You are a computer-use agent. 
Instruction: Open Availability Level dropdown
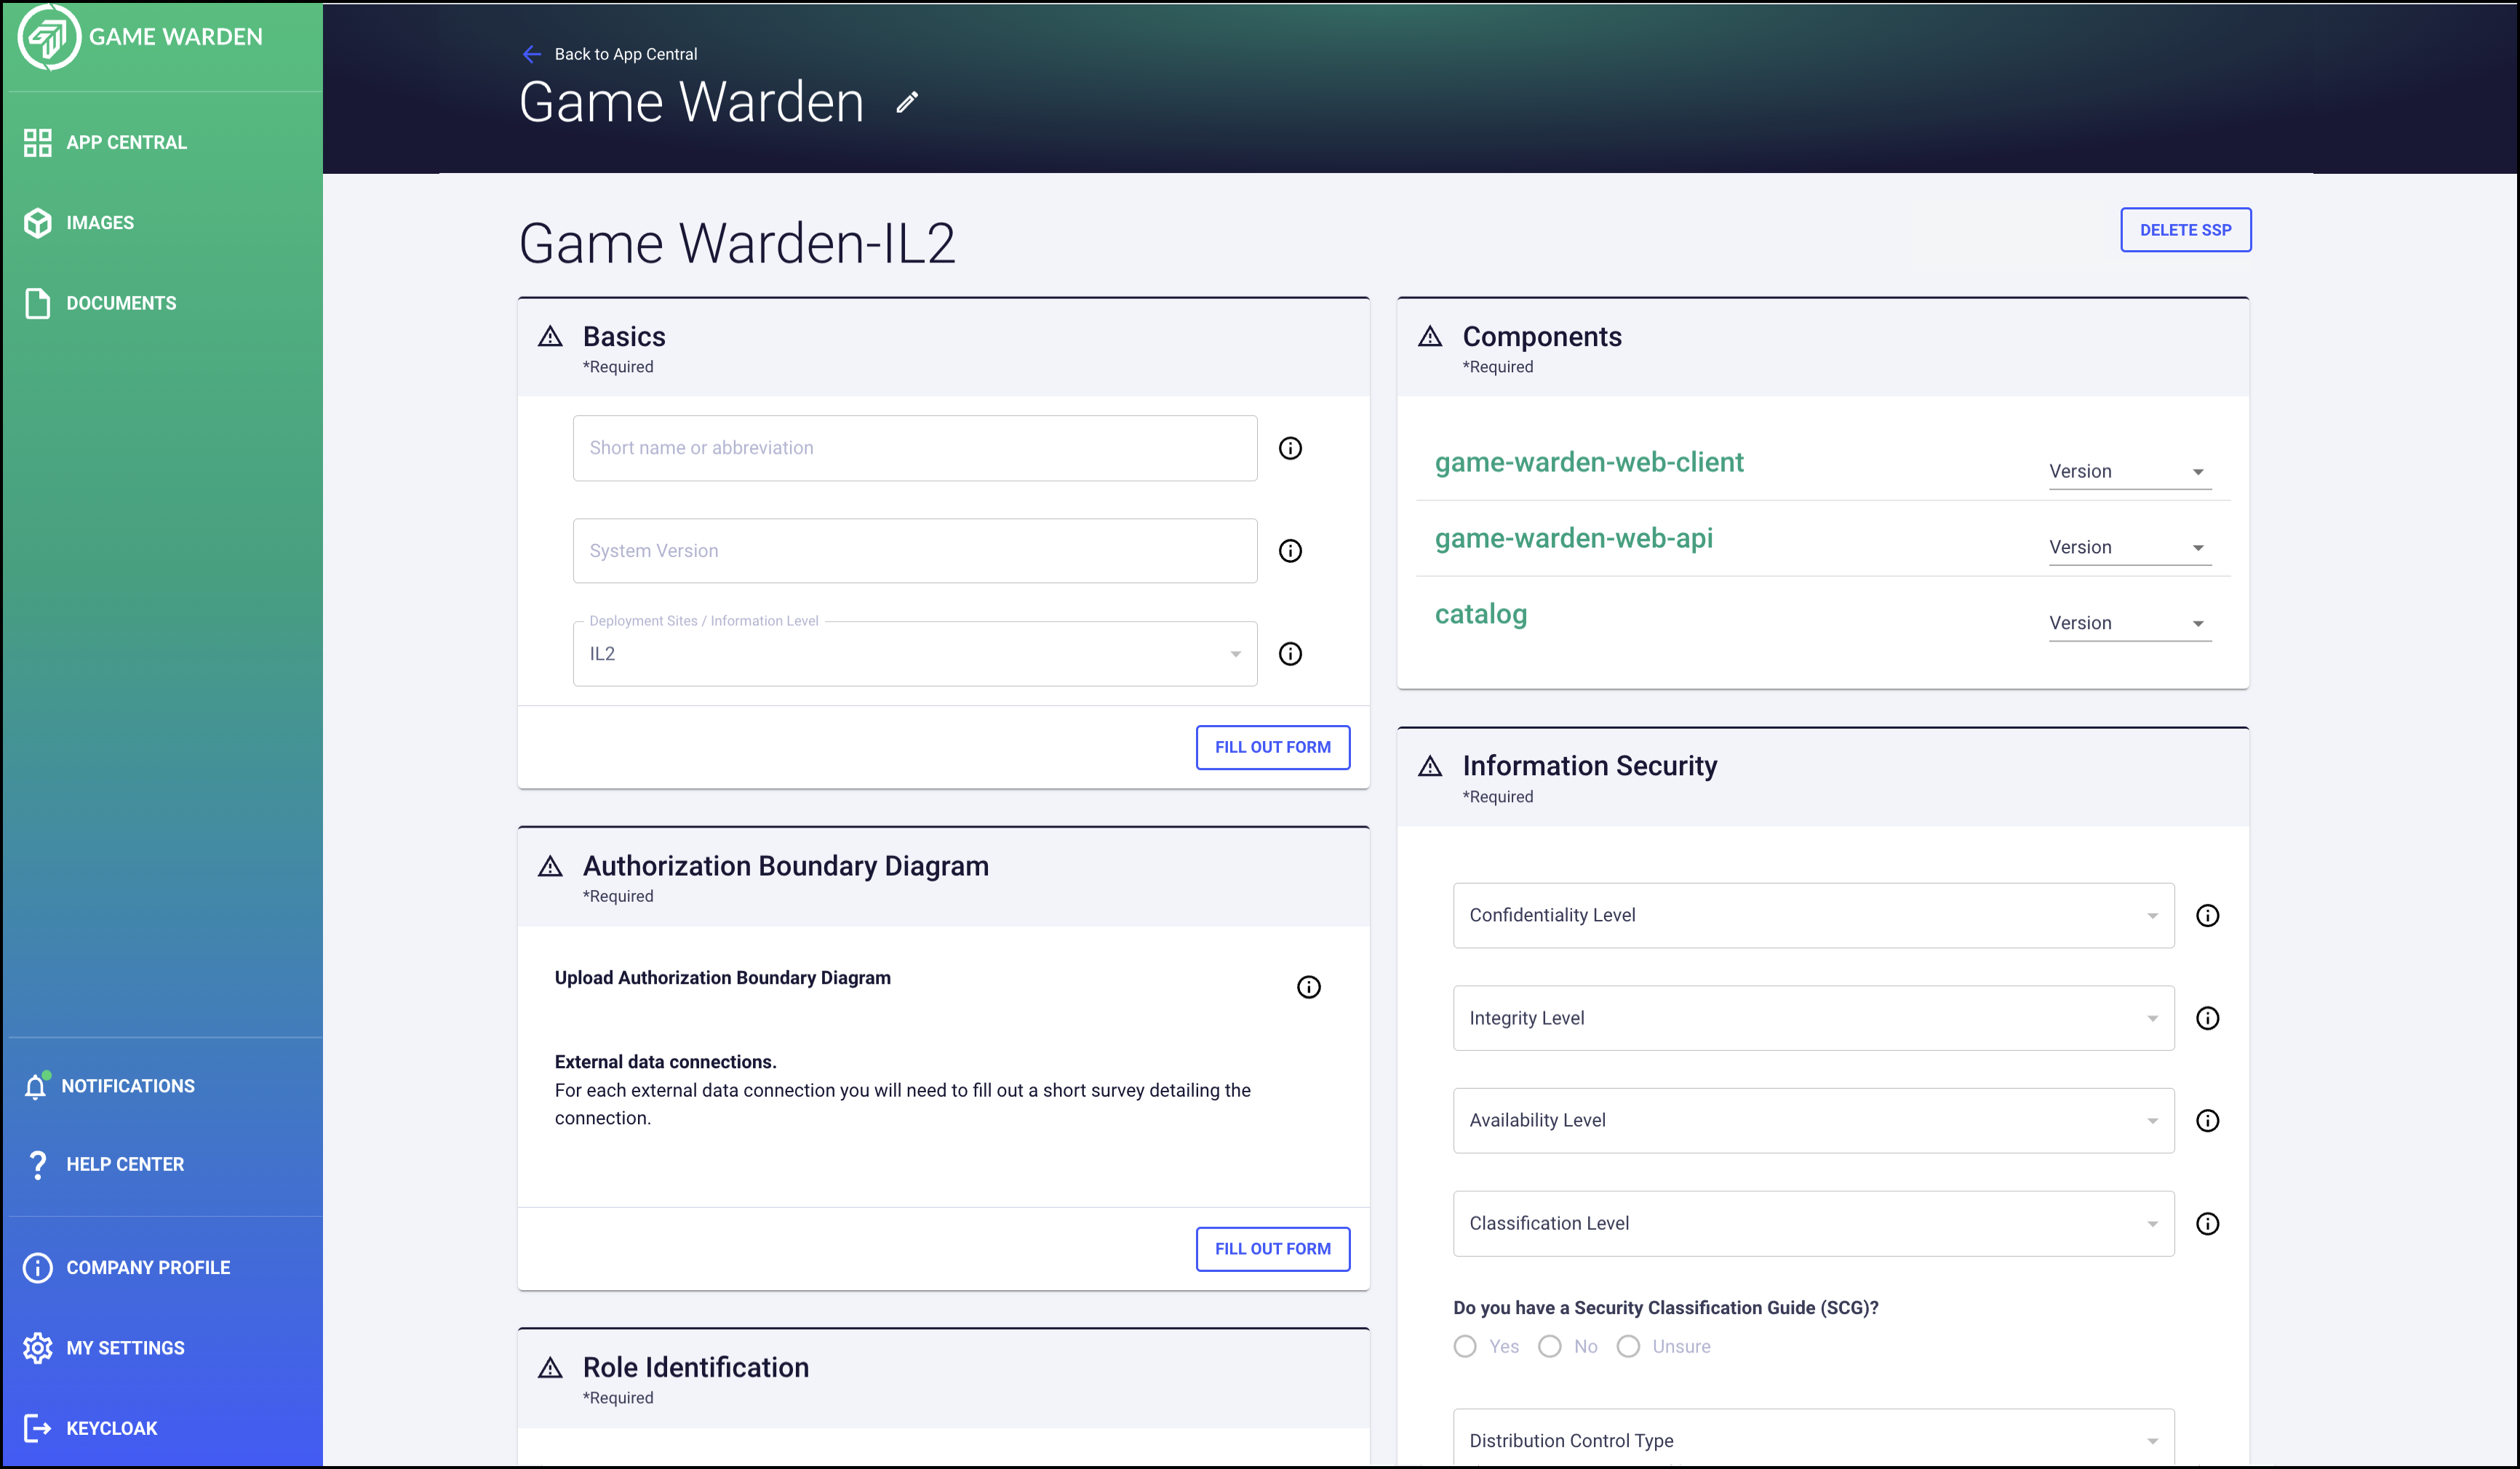tap(1813, 1120)
